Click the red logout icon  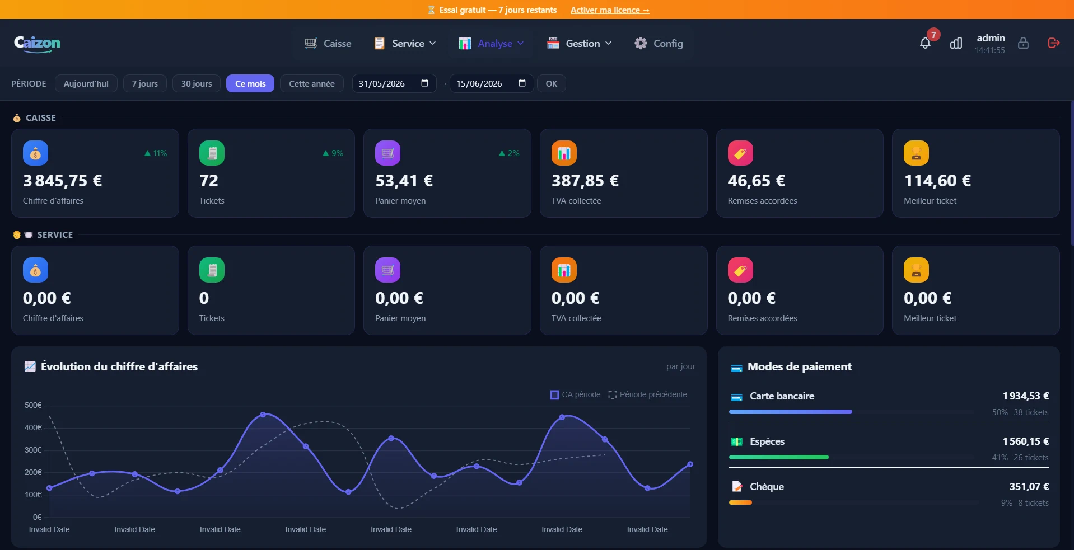coord(1053,43)
